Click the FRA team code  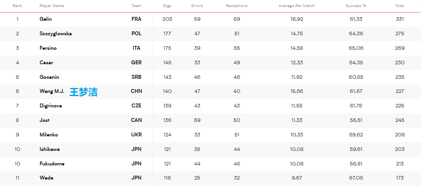136,19
